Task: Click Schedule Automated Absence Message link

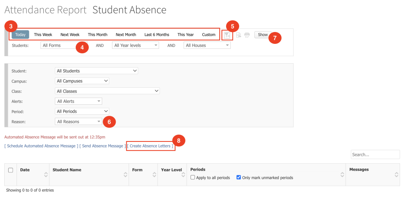Action: pyautogui.click(x=41, y=146)
